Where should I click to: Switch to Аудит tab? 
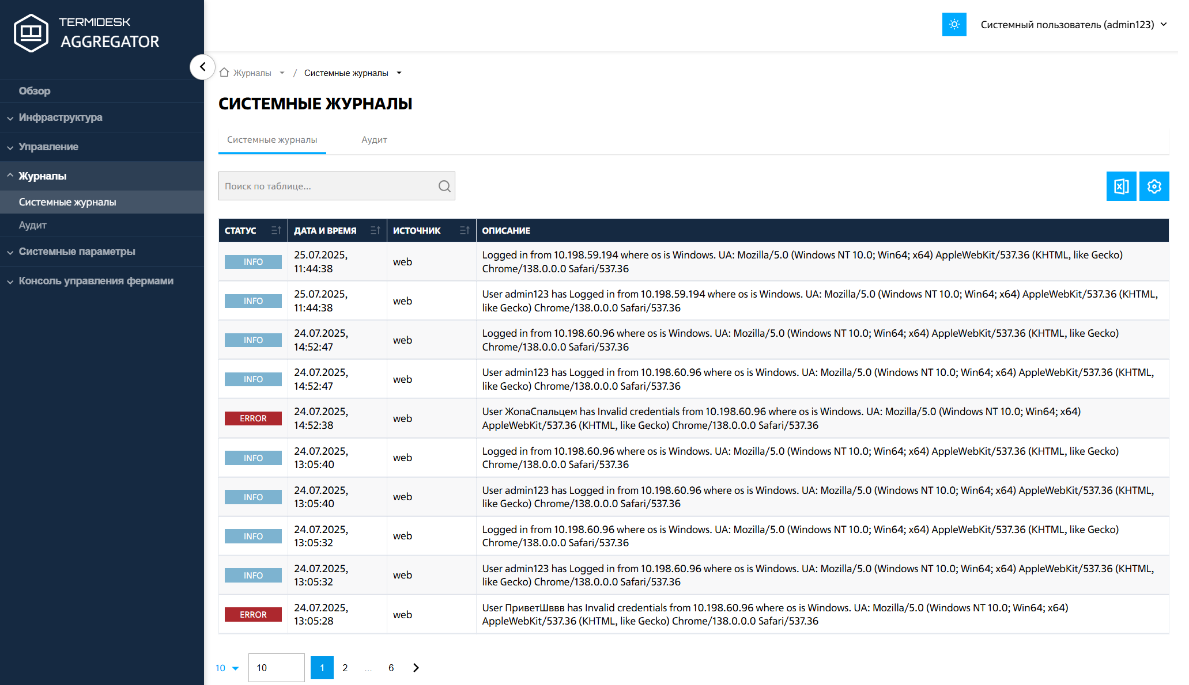[374, 140]
